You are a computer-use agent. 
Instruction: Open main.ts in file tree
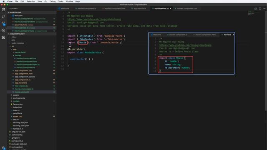tap(16, 110)
